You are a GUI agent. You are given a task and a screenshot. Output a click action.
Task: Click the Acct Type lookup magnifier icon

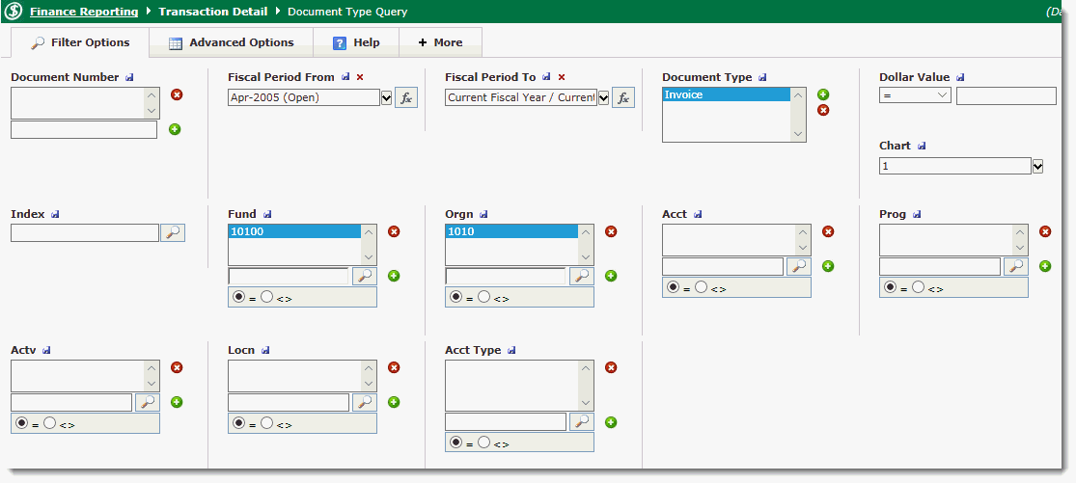(582, 422)
